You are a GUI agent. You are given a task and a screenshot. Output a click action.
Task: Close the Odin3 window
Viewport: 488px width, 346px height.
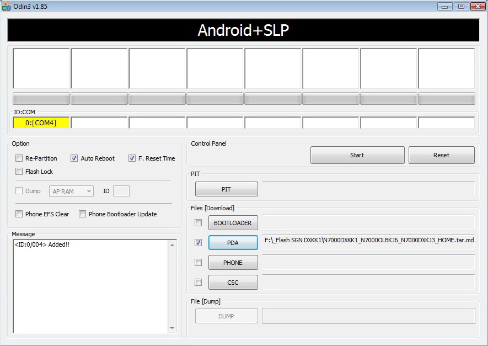click(478, 6)
